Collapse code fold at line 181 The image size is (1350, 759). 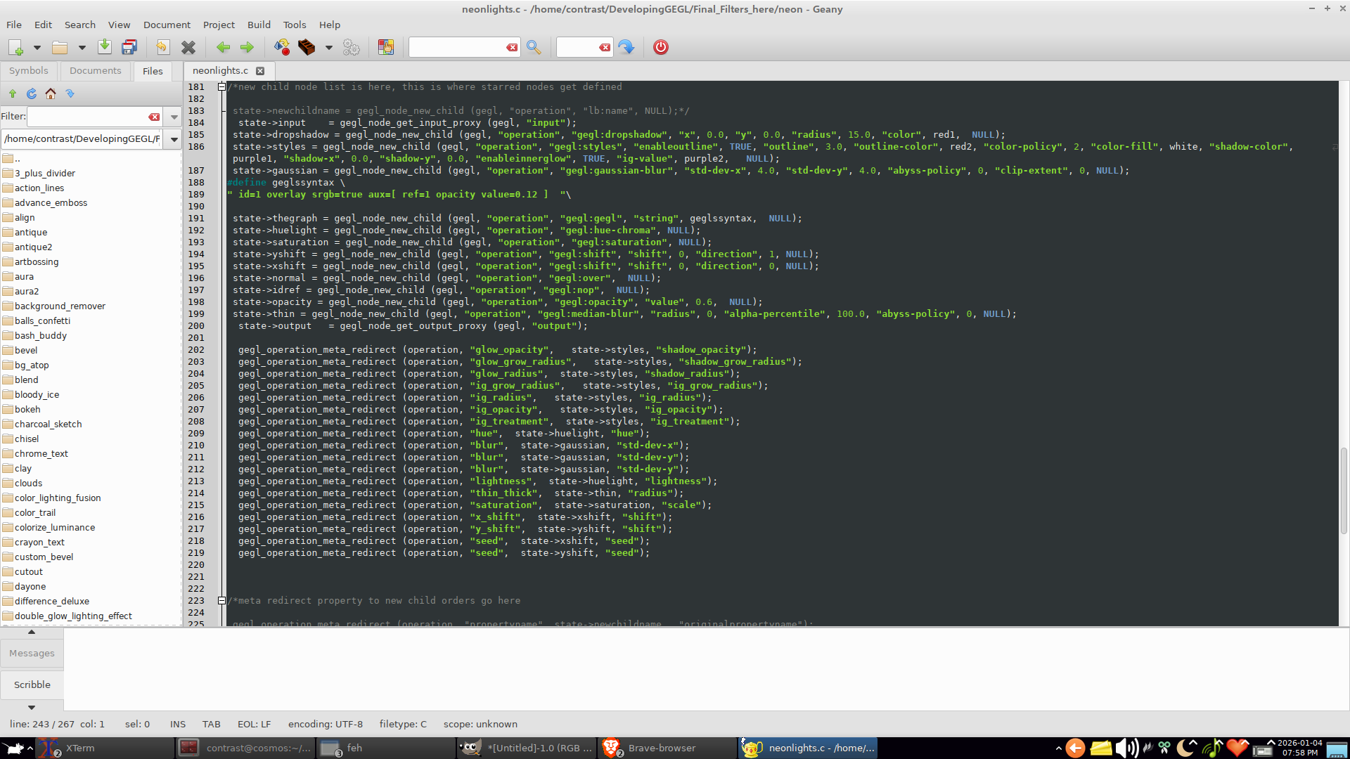pyautogui.click(x=221, y=87)
